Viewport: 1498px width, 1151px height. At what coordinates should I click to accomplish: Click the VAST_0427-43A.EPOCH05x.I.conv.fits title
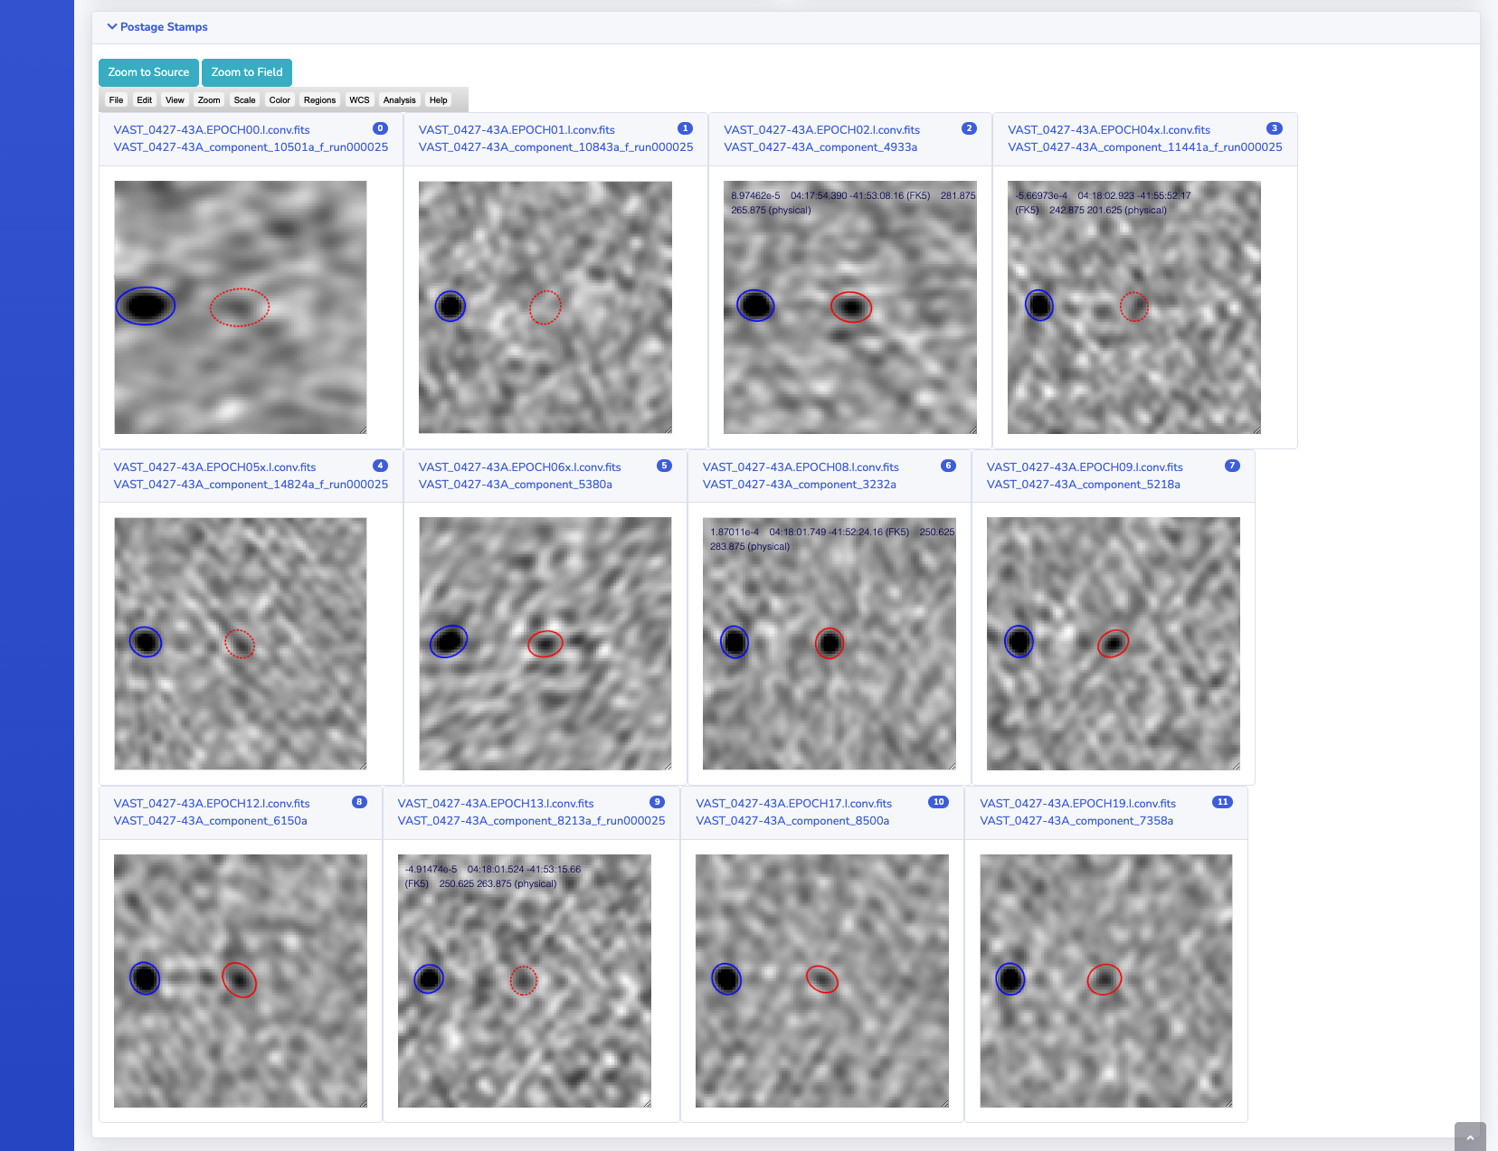(214, 467)
